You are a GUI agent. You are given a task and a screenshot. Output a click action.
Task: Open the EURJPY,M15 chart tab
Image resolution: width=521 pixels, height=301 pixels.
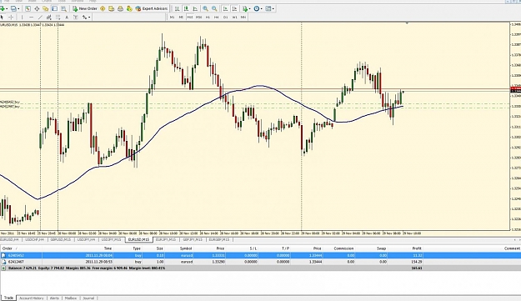click(x=166, y=239)
